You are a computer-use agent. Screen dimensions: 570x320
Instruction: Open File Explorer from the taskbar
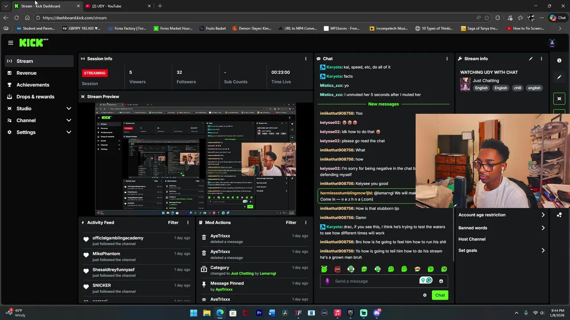207,313
